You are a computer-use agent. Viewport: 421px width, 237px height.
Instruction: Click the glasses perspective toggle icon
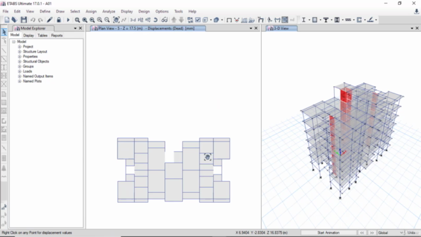point(164,20)
